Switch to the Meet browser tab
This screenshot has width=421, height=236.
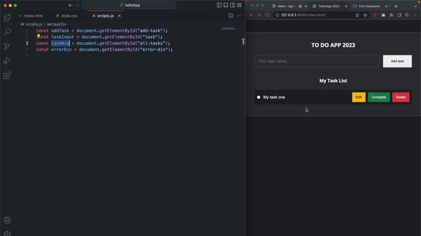coord(285,6)
